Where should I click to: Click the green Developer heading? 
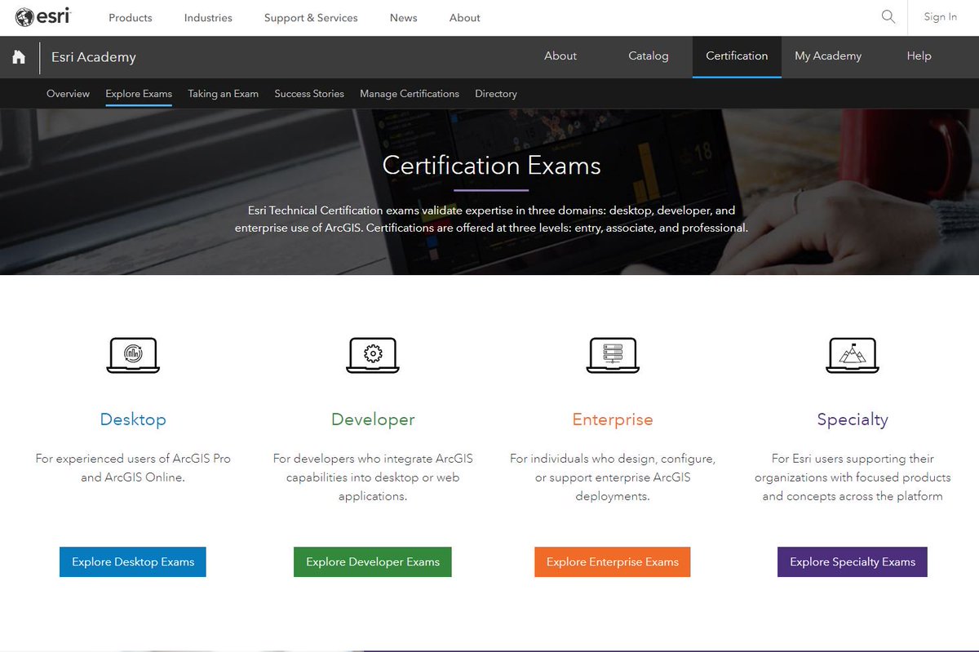coord(373,419)
